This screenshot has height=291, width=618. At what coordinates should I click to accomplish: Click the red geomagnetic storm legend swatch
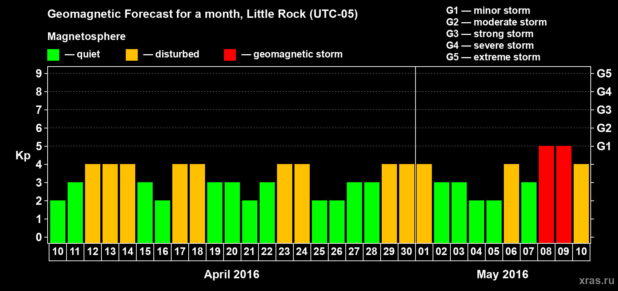[x=230, y=55]
